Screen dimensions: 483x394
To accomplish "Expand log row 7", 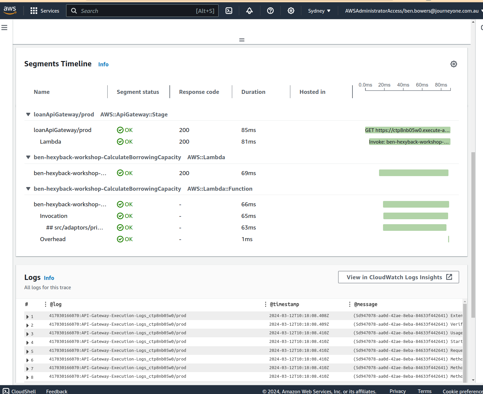I will coord(27,369).
